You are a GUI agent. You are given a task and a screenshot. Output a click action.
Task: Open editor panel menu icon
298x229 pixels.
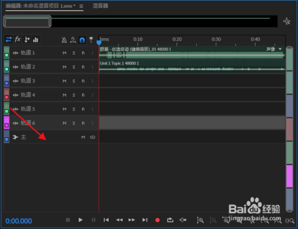81,7
